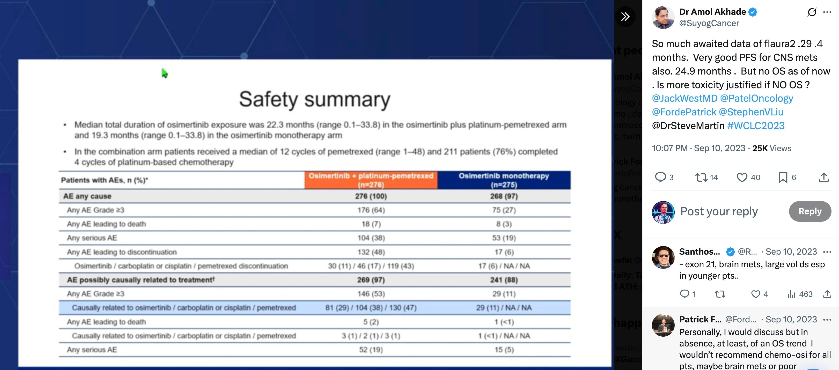Repost Dr Amol Akhade's tweet

tap(701, 177)
